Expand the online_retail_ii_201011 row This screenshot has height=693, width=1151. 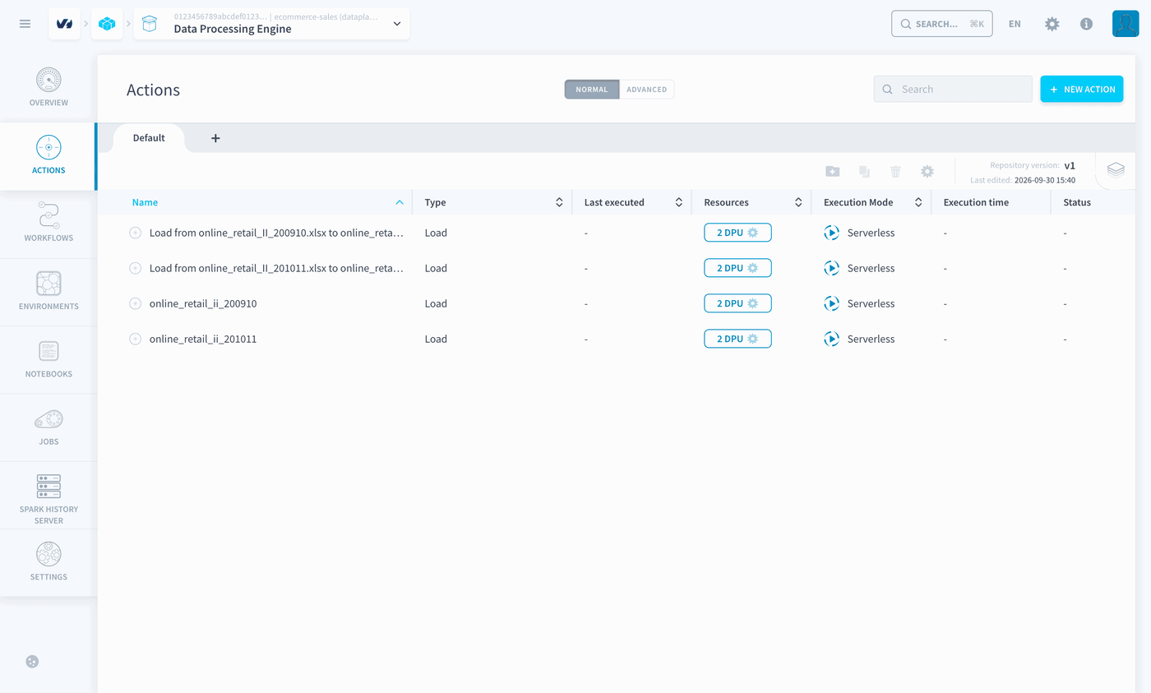136,339
